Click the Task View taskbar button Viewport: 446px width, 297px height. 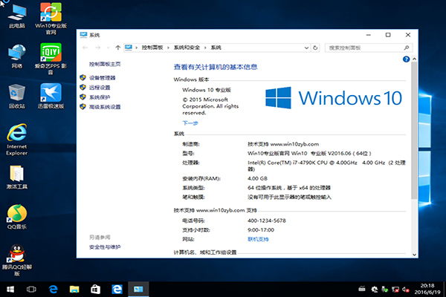tap(31, 287)
